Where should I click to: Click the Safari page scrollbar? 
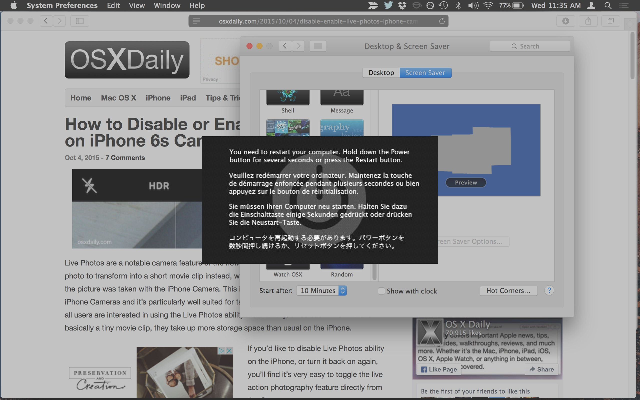click(632, 55)
